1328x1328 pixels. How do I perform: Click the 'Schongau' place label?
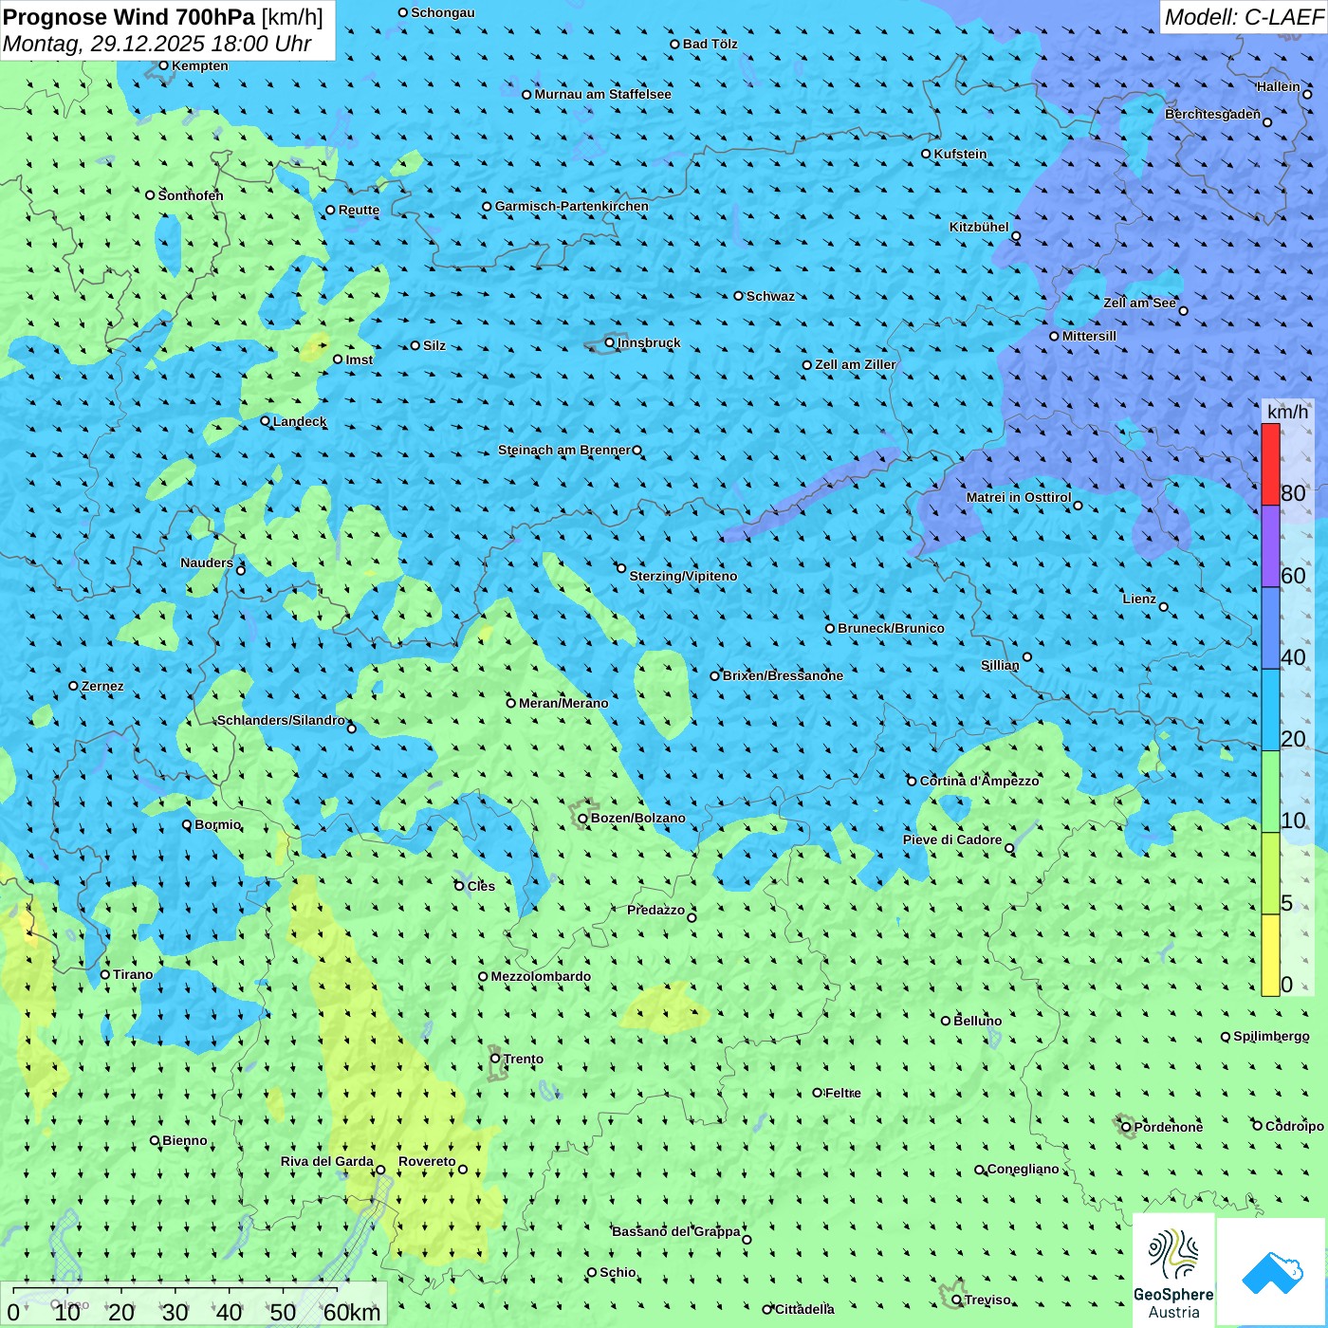(x=443, y=12)
